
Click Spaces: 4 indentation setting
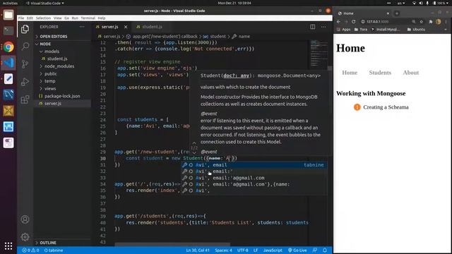[223, 250]
